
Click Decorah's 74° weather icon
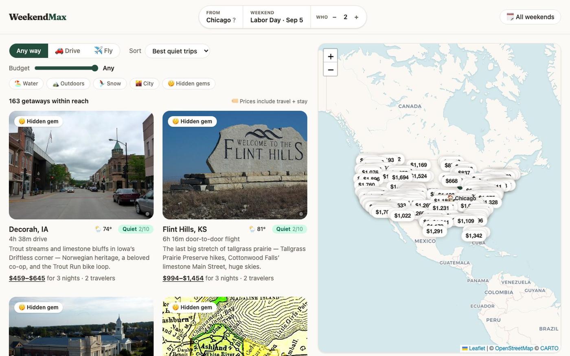(x=98, y=229)
